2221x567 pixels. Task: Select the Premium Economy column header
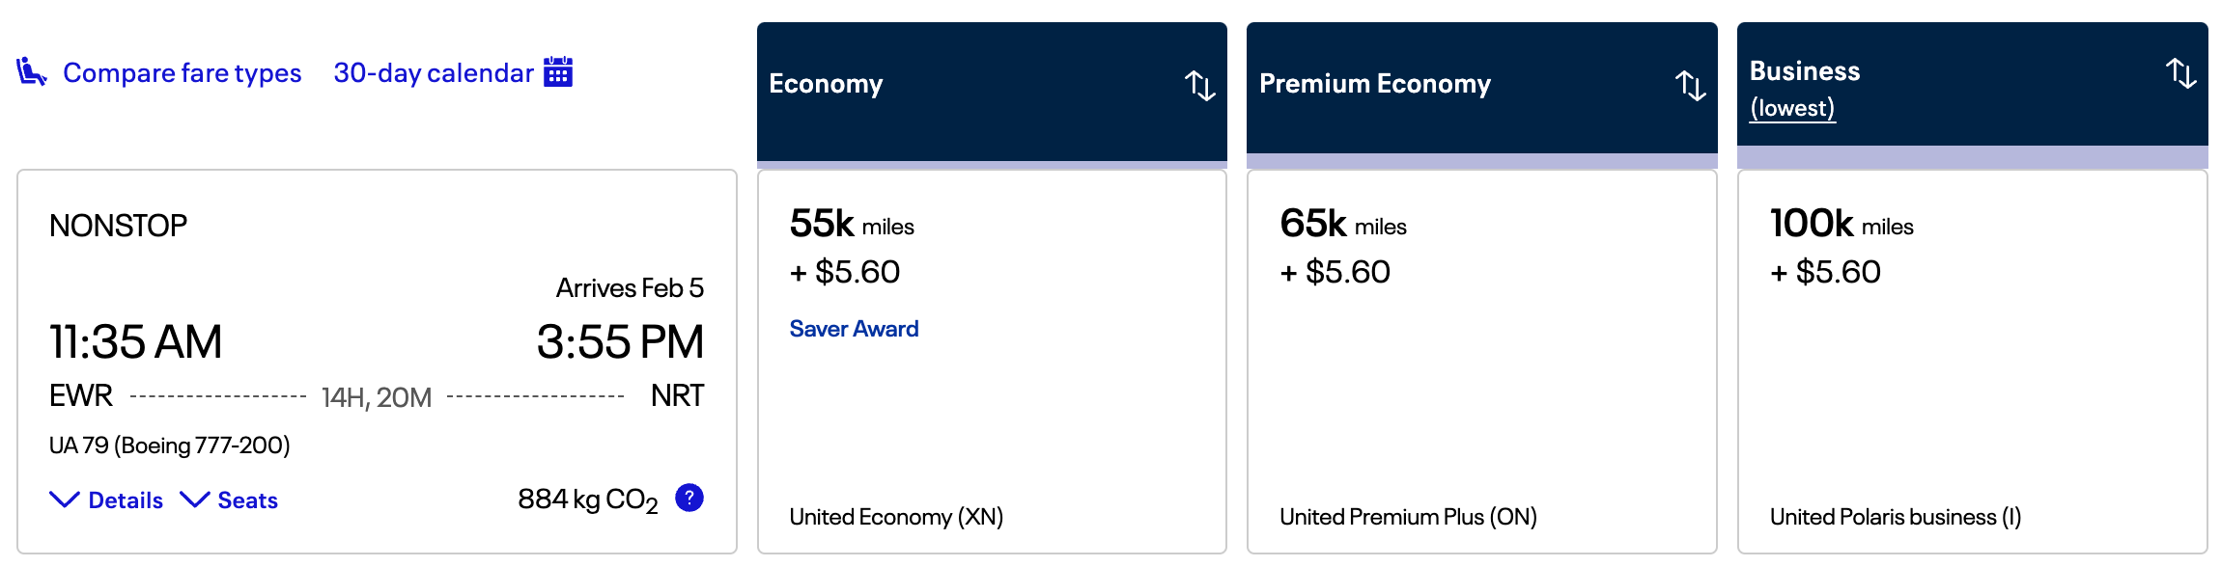tap(1374, 84)
